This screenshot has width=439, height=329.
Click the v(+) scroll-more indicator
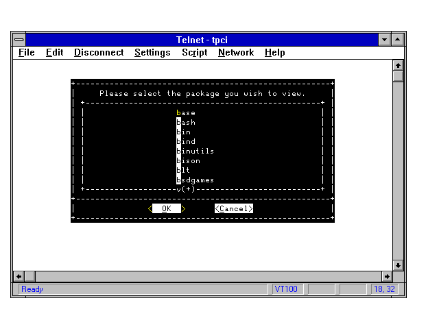(x=186, y=189)
